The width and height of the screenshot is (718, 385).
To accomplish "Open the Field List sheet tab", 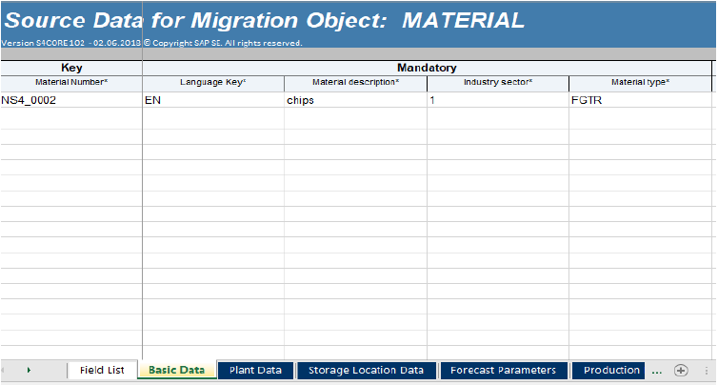I will click(x=102, y=371).
